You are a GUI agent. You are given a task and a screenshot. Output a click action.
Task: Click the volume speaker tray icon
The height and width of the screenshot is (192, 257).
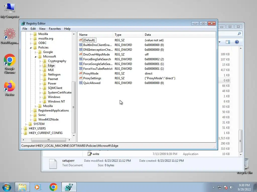232,187
